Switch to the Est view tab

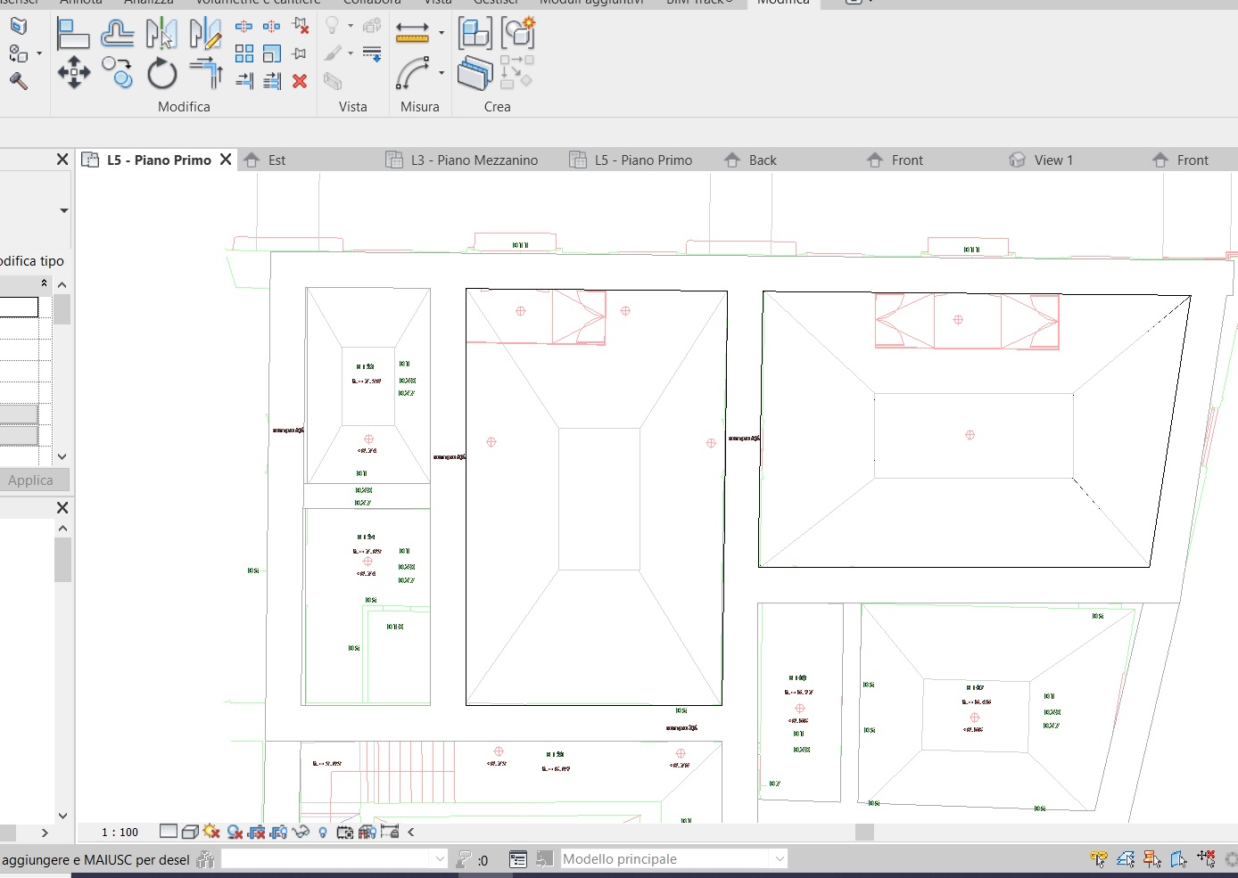point(276,160)
